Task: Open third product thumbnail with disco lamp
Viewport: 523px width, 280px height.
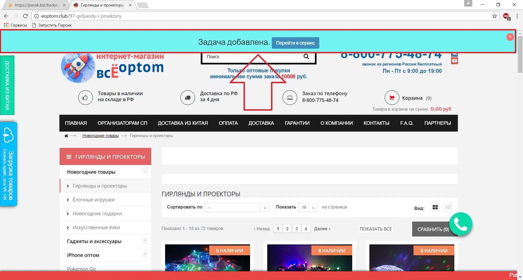Action: tap(412, 258)
